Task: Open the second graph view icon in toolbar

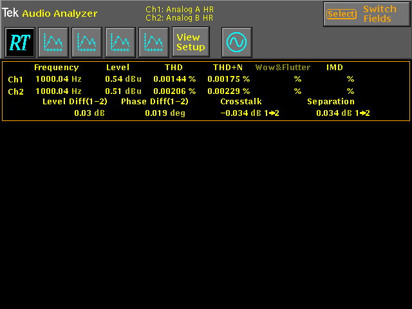Action: (87, 42)
